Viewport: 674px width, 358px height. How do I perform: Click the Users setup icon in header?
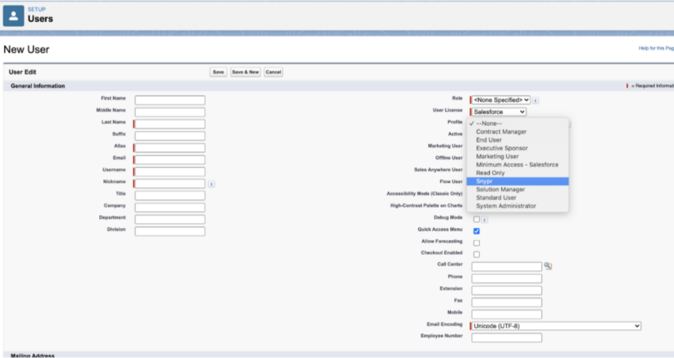tap(13, 14)
